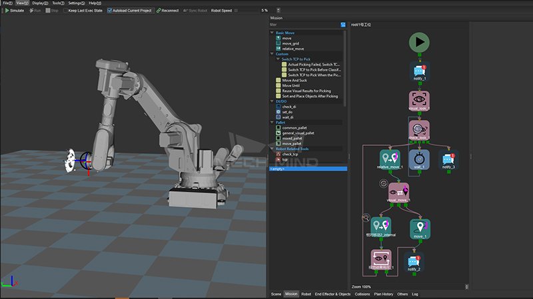Collapse the Pallet category

pos(272,122)
